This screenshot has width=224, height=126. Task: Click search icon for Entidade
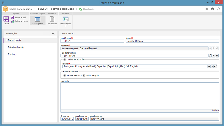(210, 48)
